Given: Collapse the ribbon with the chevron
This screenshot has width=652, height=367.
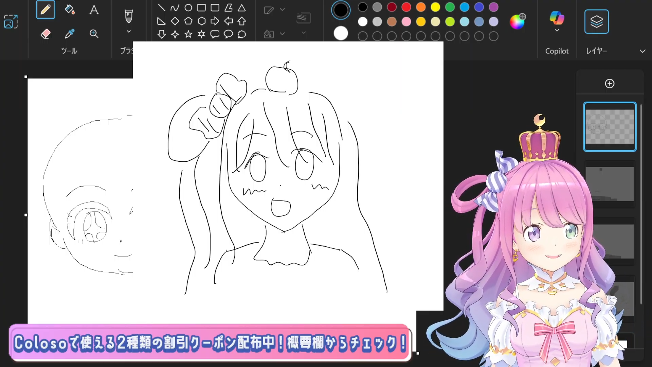Looking at the screenshot, I should (x=642, y=51).
